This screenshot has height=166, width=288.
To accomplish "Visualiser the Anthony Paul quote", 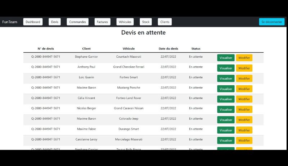I will pos(226,68).
